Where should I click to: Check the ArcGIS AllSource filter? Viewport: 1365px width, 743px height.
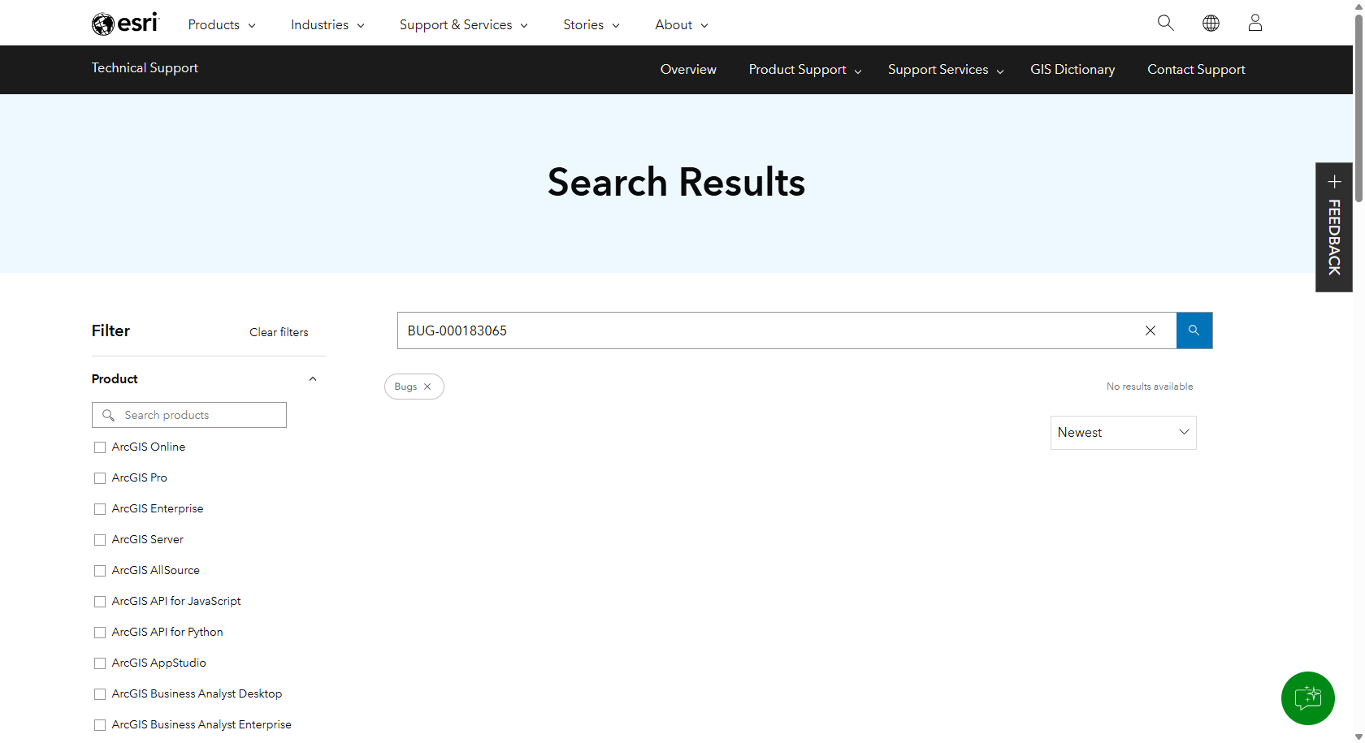tap(100, 571)
